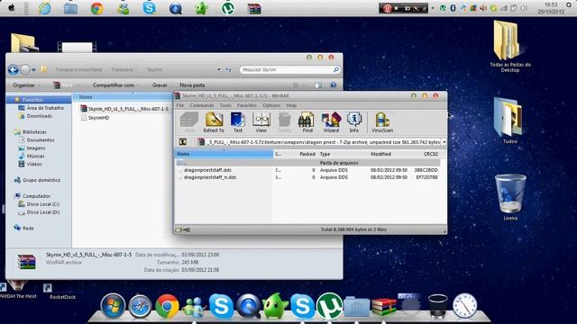
Task: Click the key icon in WinRAR status bar
Action: pos(187,229)
